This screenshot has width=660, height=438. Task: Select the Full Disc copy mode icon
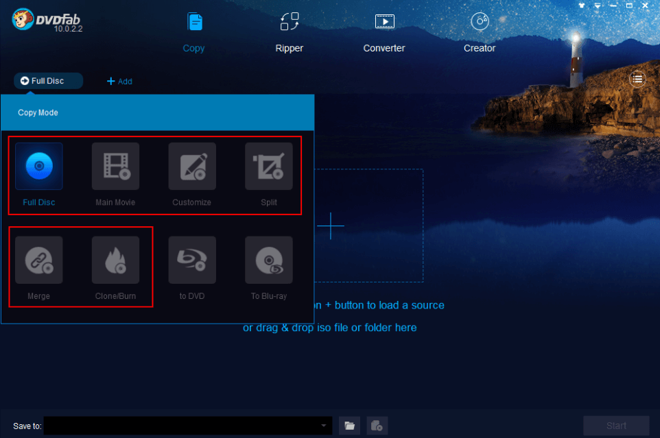click(39, 167)
